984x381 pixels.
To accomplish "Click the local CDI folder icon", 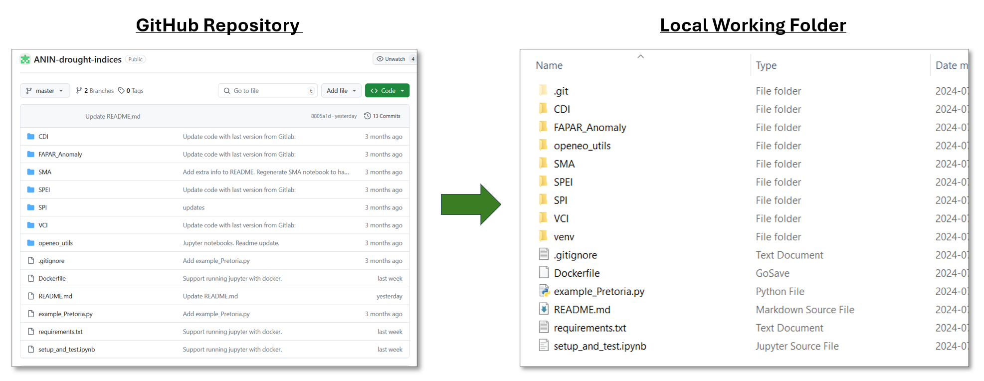I will coord(544,108).
